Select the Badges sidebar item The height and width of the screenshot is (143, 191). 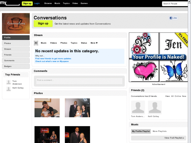coord(16,66)
